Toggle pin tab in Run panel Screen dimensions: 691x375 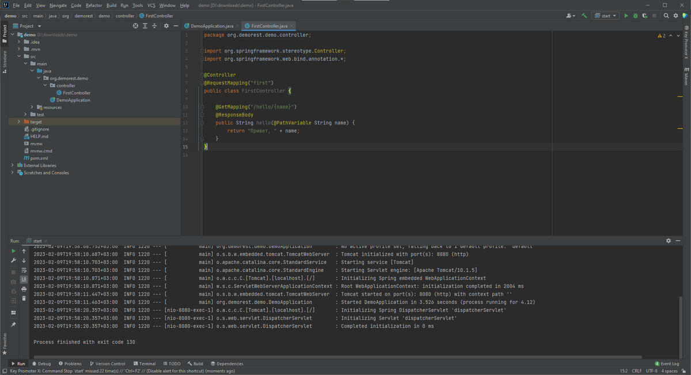[x=13, y=324]
